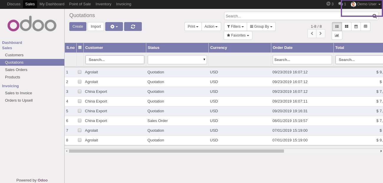The image size is (383, 183).
Task: Switch to list view icon
Action: [337, 27]
